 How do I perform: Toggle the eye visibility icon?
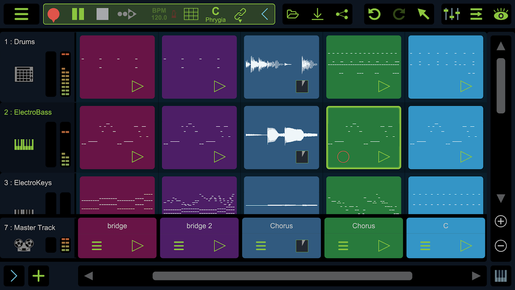(501, 14)
